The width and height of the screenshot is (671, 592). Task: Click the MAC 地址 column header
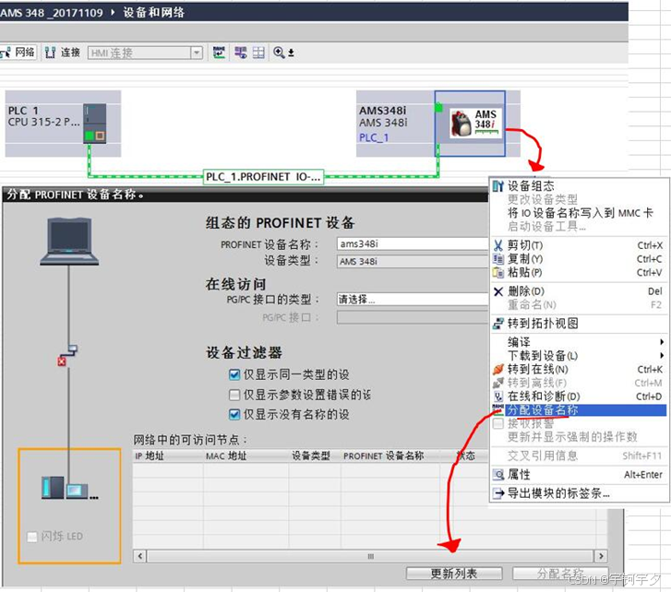[x=246, y=456]
